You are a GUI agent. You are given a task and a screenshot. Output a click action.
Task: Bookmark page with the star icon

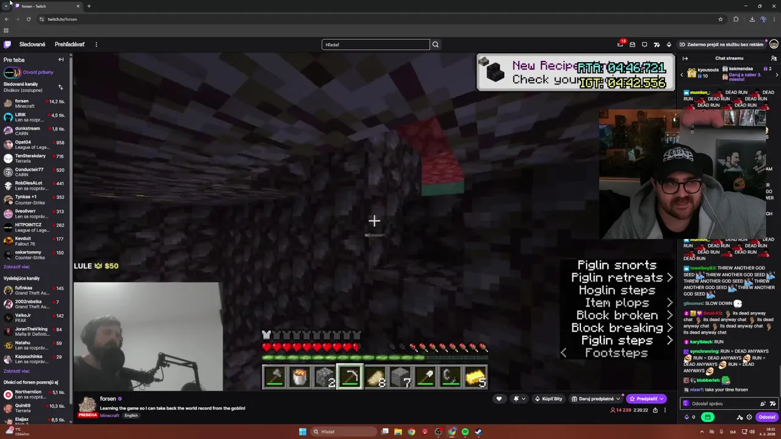(x=721, y=19)
